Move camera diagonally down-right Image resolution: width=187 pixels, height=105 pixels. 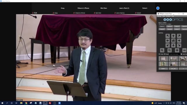[179, 45]
